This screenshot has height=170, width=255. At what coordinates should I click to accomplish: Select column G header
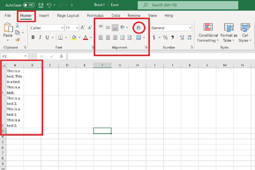pos(120,65)
